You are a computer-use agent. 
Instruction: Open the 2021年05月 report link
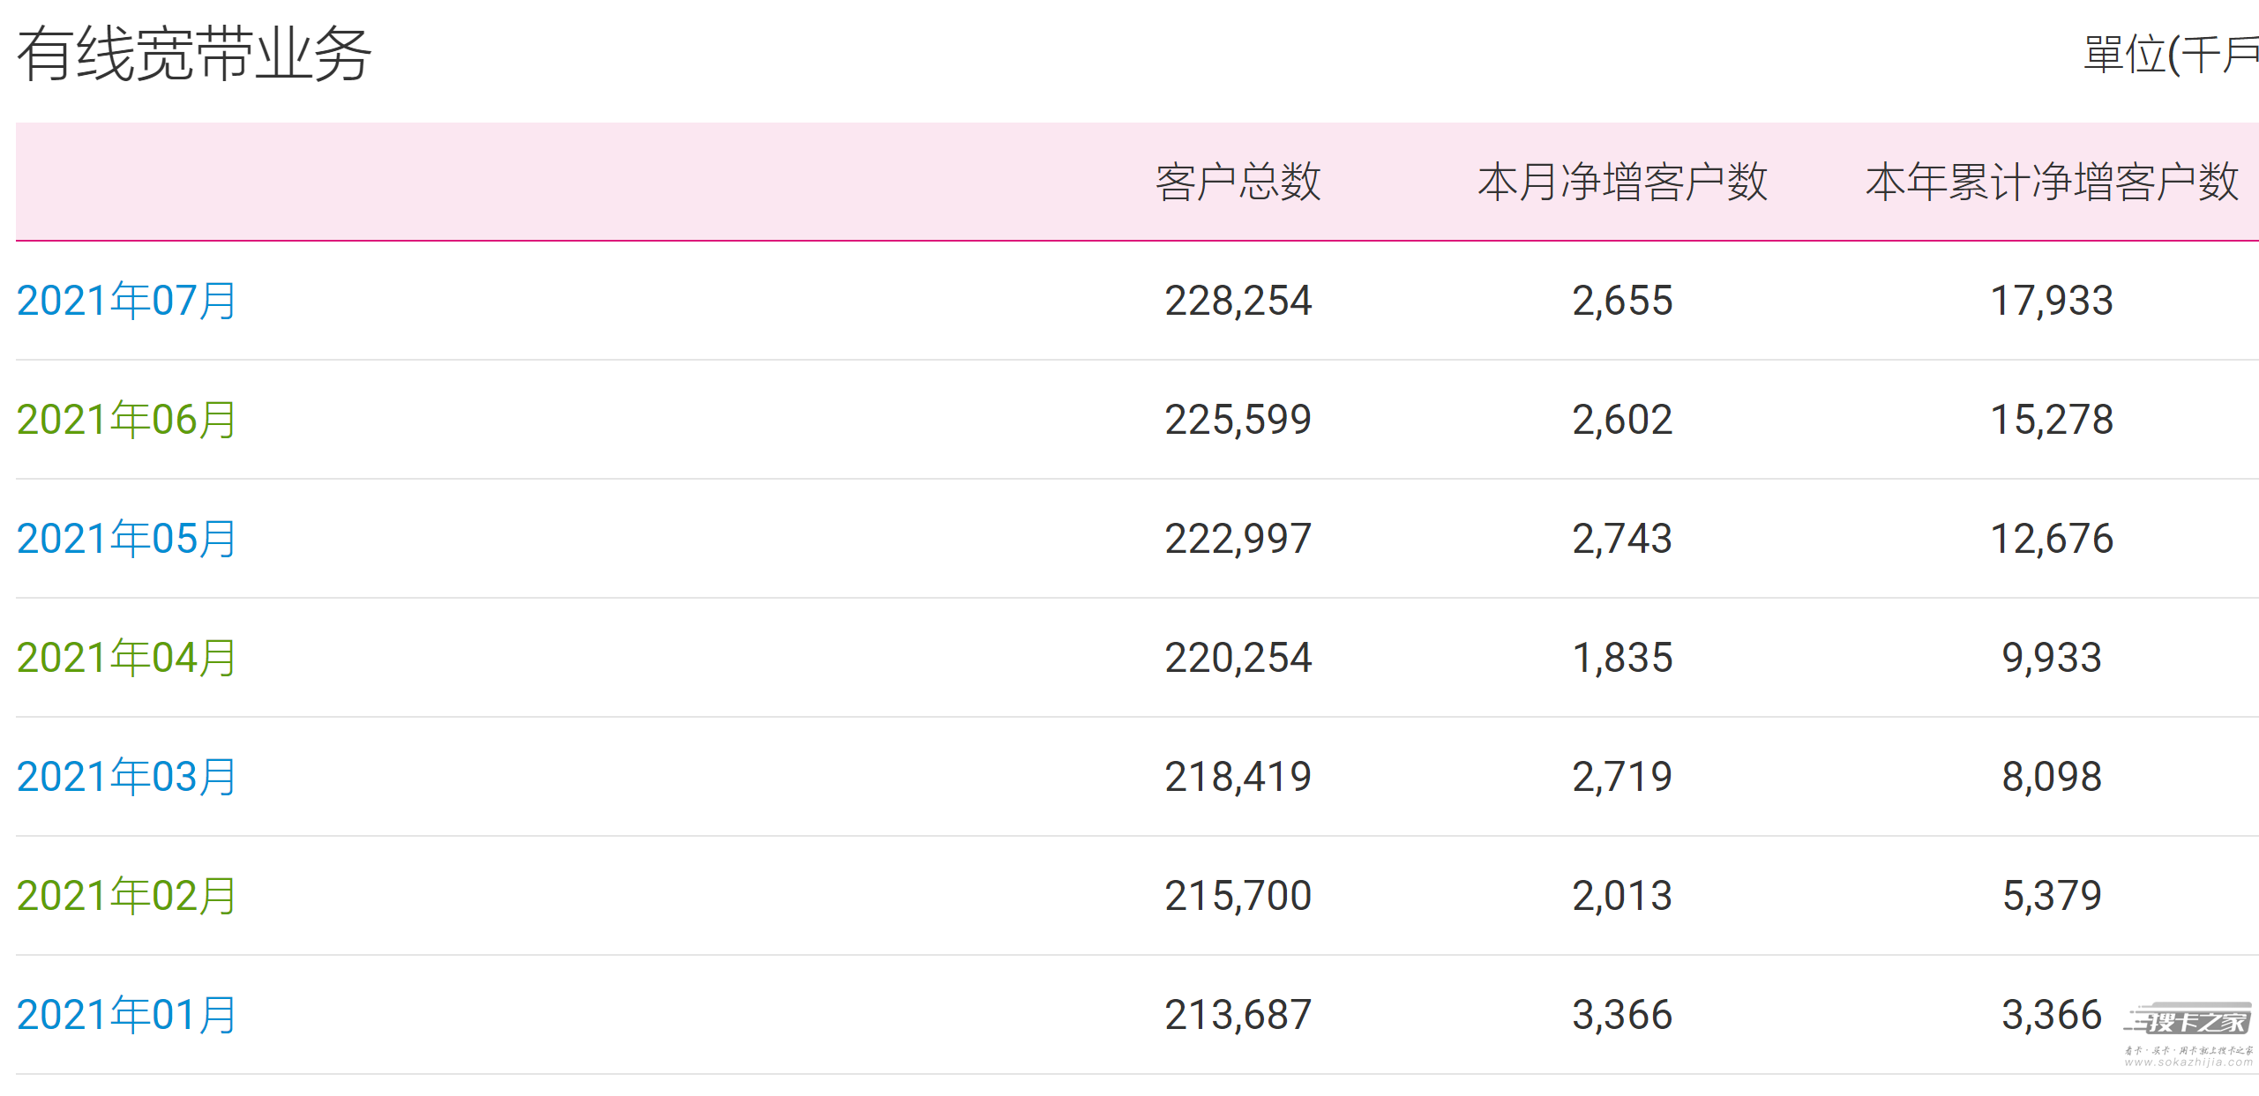click(x=126, y=539)
